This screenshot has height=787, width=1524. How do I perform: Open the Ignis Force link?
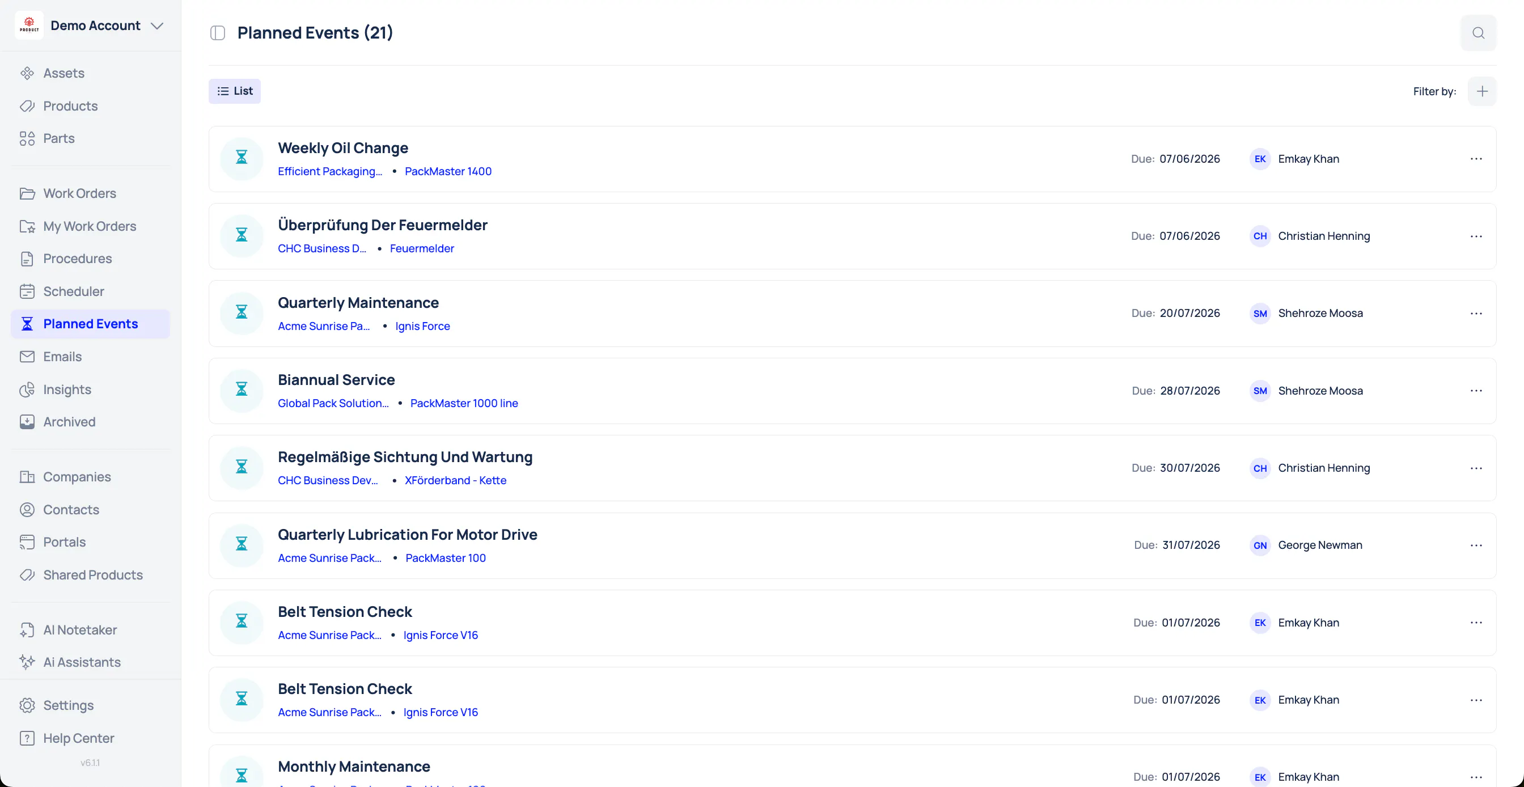(x=422, y=326)
